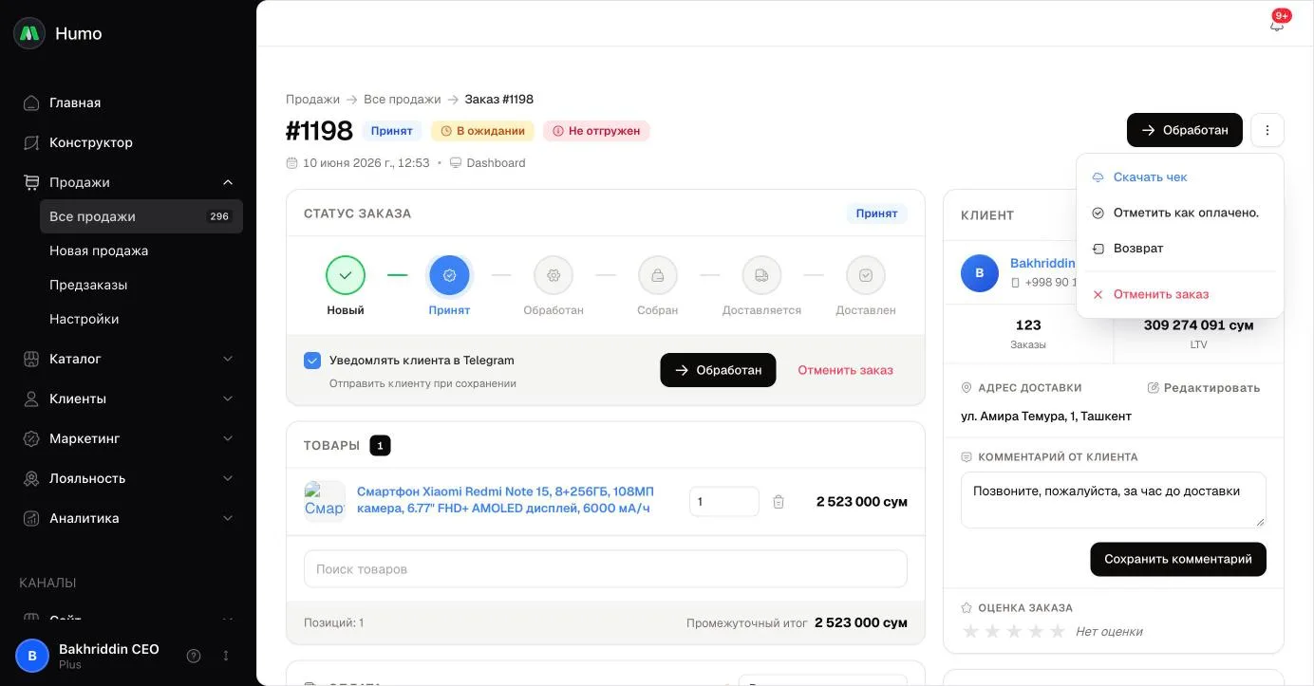Click the Поиск товаров search field

606,569
